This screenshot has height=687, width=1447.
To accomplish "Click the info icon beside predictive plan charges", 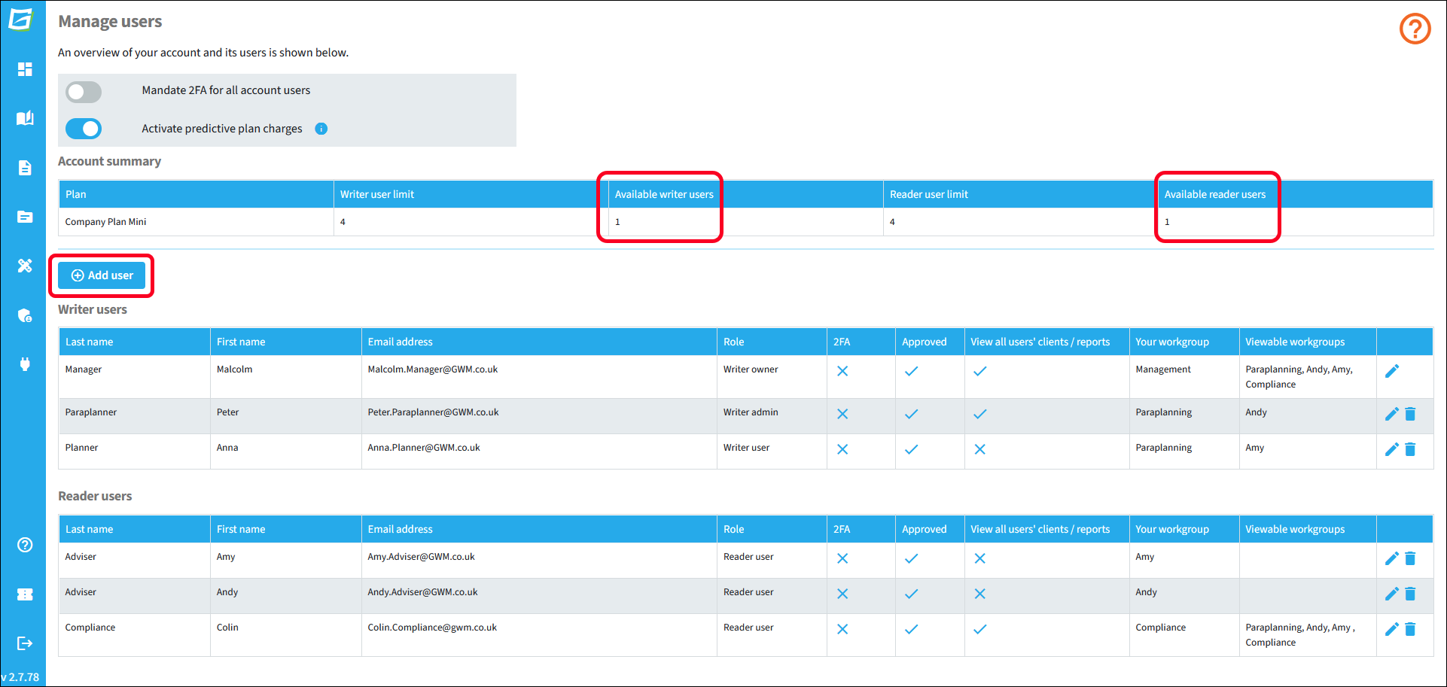I will click(x=321, y=129).
